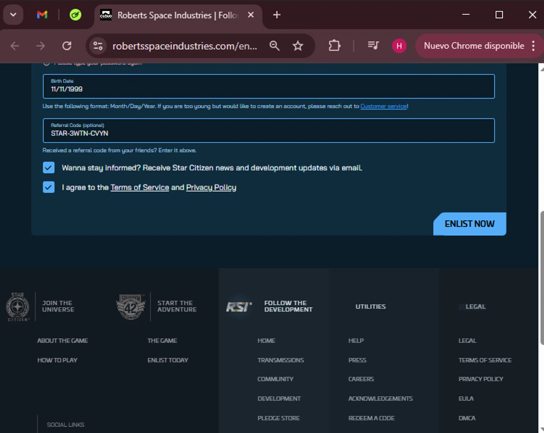Click Nuevo Chrome disponible update button

click(x=474, y=46)
